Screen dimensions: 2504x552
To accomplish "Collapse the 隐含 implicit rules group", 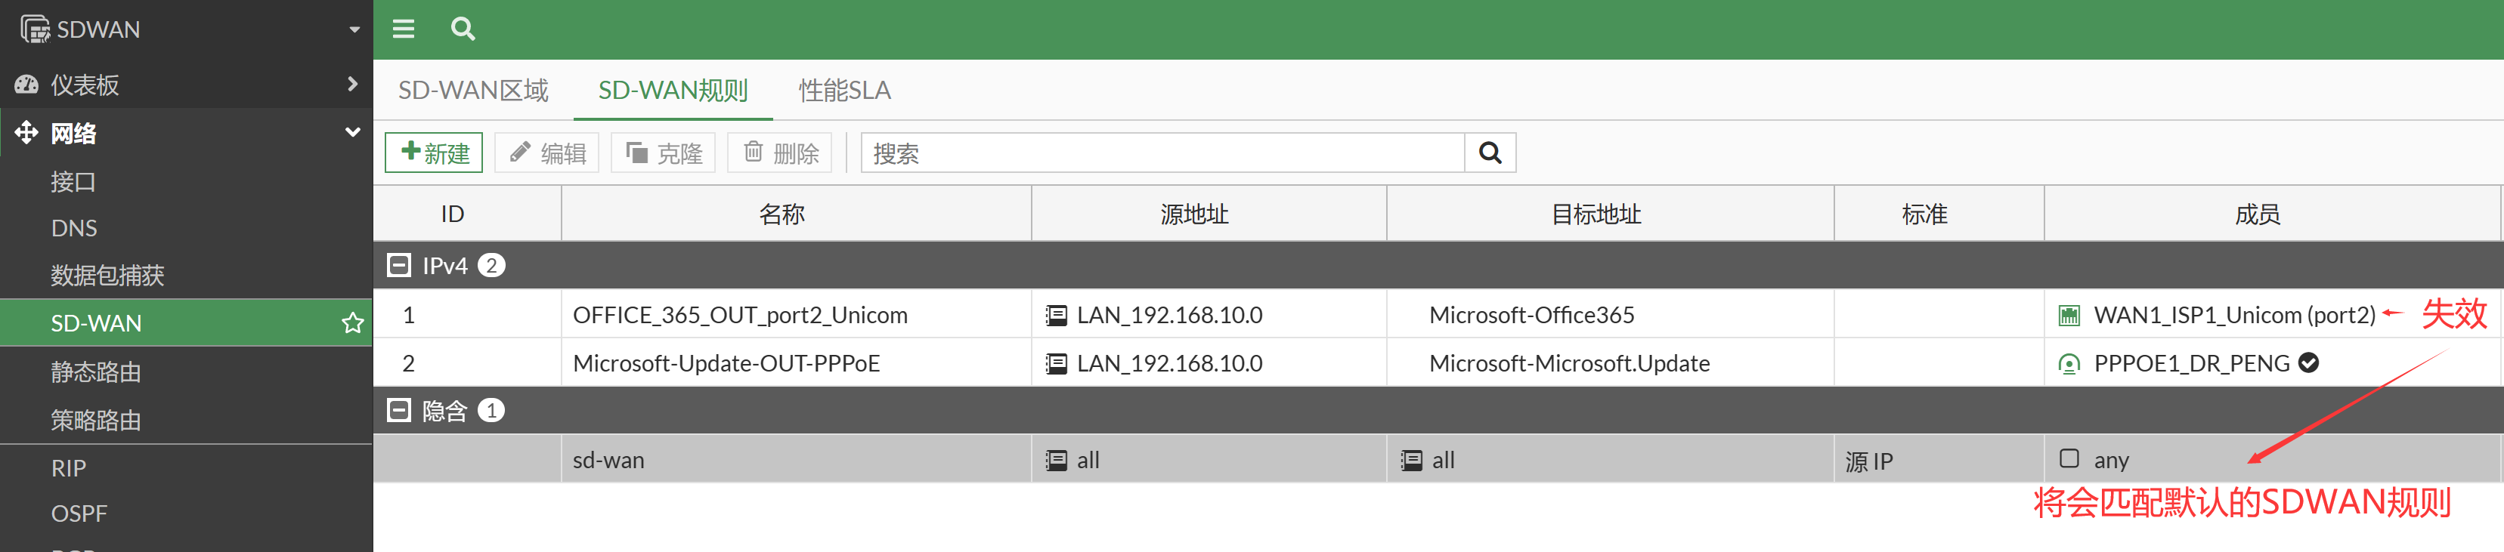I will [x=398, y=410].
